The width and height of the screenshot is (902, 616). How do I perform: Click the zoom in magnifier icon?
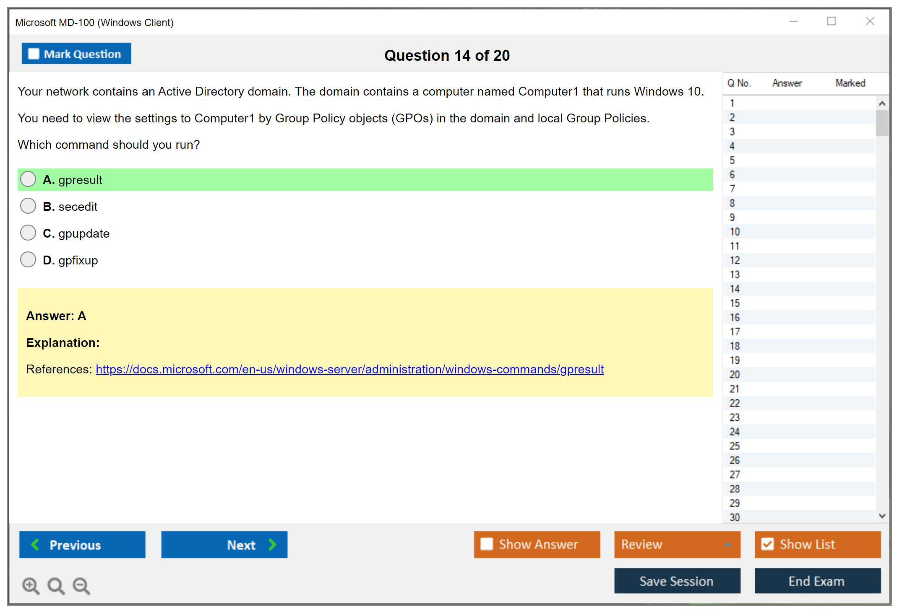point(30,585)
